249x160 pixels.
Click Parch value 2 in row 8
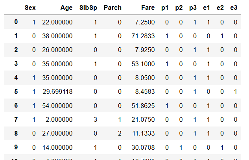tap(120, 133)
